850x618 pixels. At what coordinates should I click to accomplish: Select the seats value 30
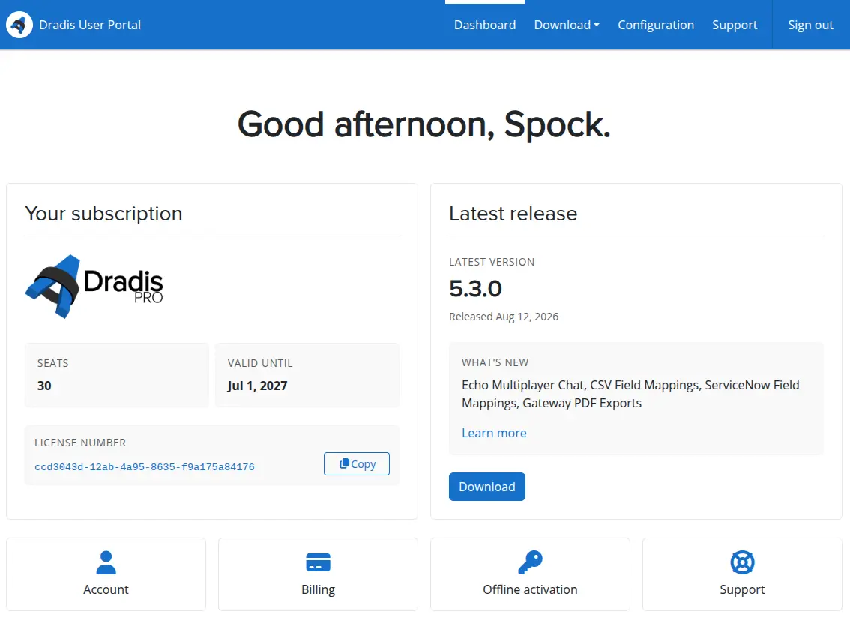point(44,385)
